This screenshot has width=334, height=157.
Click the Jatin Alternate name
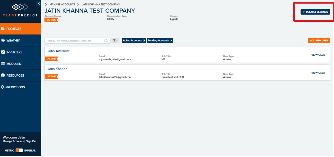(x=59, y=51)
